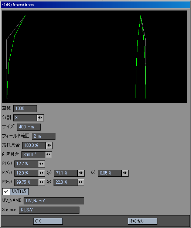Click the UV_NAME field showing UV_Name1
The height and width of the screenshot is (228, 191).
coord(54,201)
